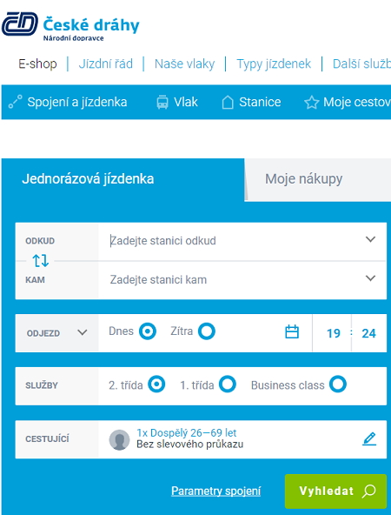Screen dimensions: 391x515
Task: Edit passengers with the pencil icon
Action: (x=369, y=438)
